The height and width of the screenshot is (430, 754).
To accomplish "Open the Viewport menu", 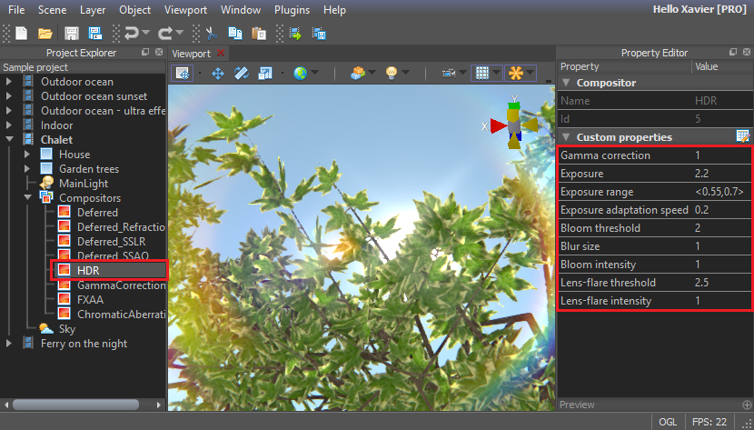I will (x=185, y=10).
